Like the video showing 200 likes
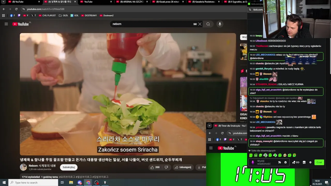This screenshot has height=186, width=331. [155, 167]
